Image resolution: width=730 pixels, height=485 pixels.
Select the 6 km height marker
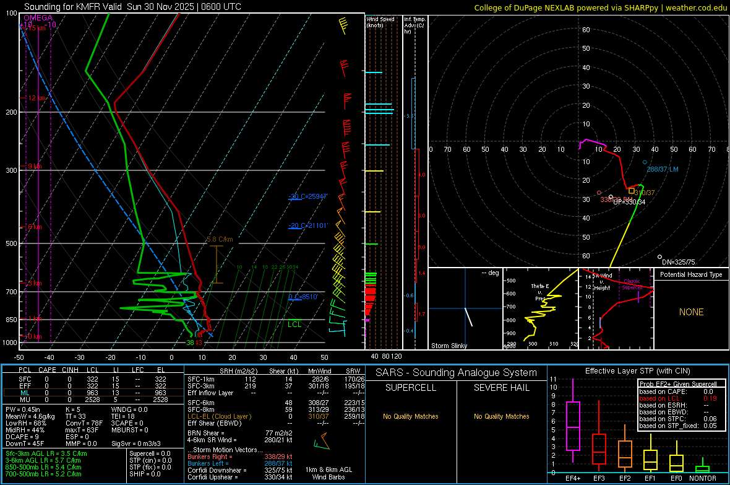click(x=35, y=227)
